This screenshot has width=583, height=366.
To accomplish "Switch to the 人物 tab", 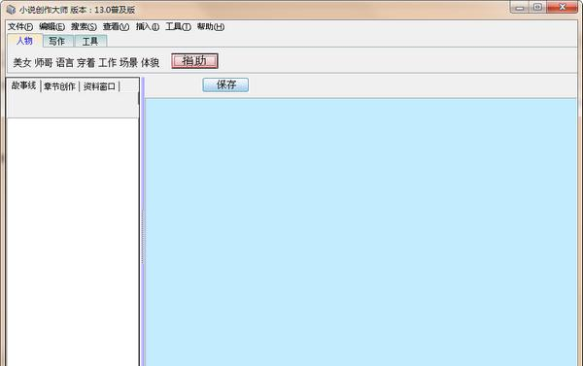I will tap(24, 41).
